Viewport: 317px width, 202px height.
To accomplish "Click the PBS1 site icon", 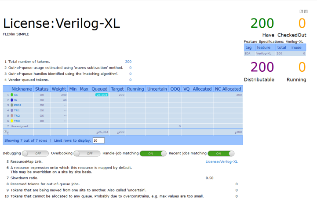I will tap(12, 106).
